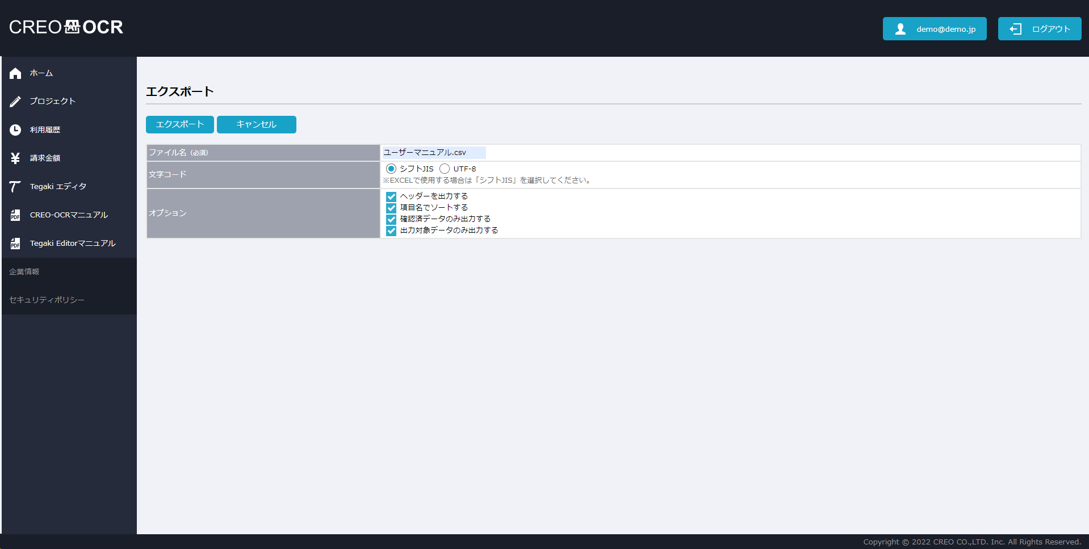The image size is (1089, 549).
Task: Select the UTF-8 encoding option
Action: point(445,169)
